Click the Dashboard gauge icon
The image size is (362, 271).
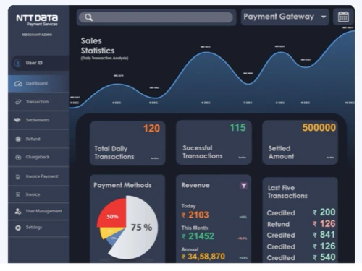(x=18, y=84)
